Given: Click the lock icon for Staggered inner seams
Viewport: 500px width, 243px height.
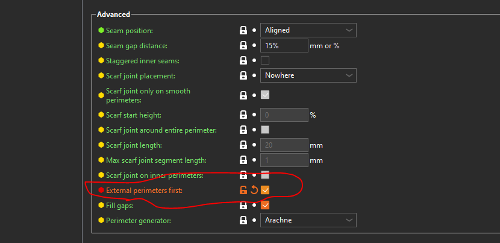Looking at the screenshot, I should pyautogui.click(x=243, y=61).
